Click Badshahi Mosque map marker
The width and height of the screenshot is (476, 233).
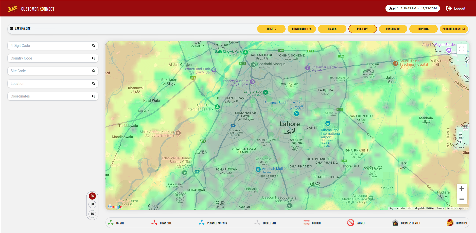tap(253, 65)
